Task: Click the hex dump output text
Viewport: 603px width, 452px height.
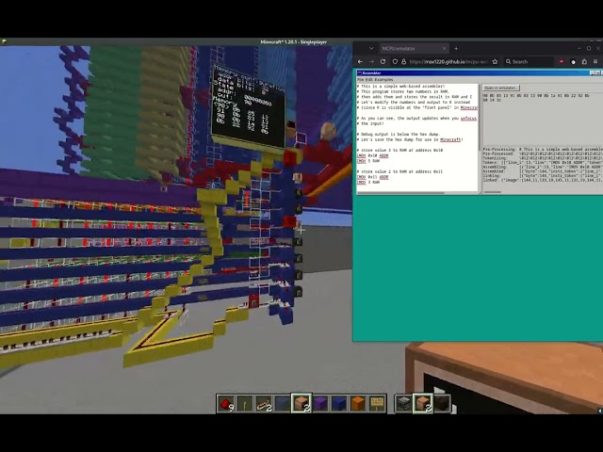Action: tap(536, 98)
